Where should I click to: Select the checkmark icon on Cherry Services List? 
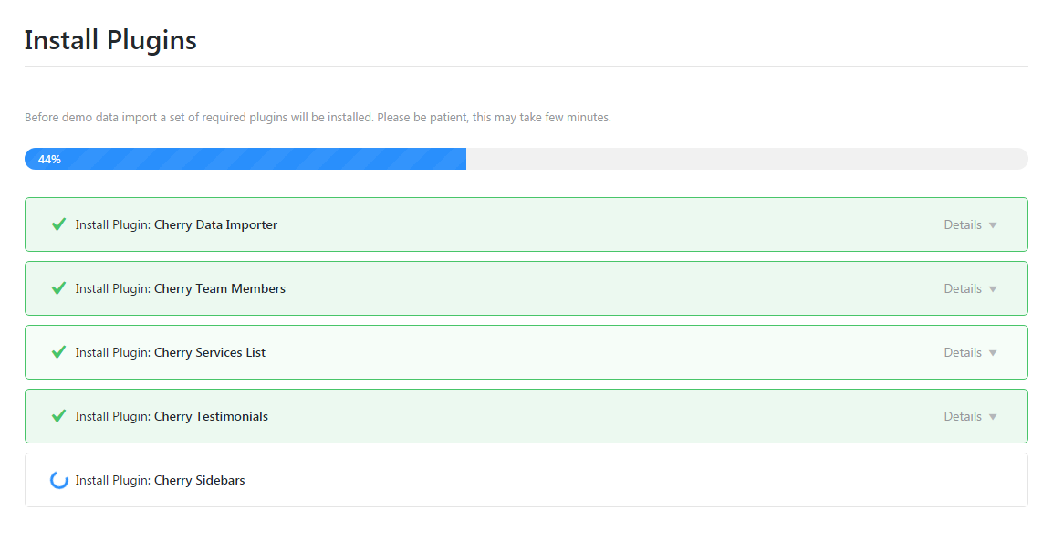coord(57,351)
